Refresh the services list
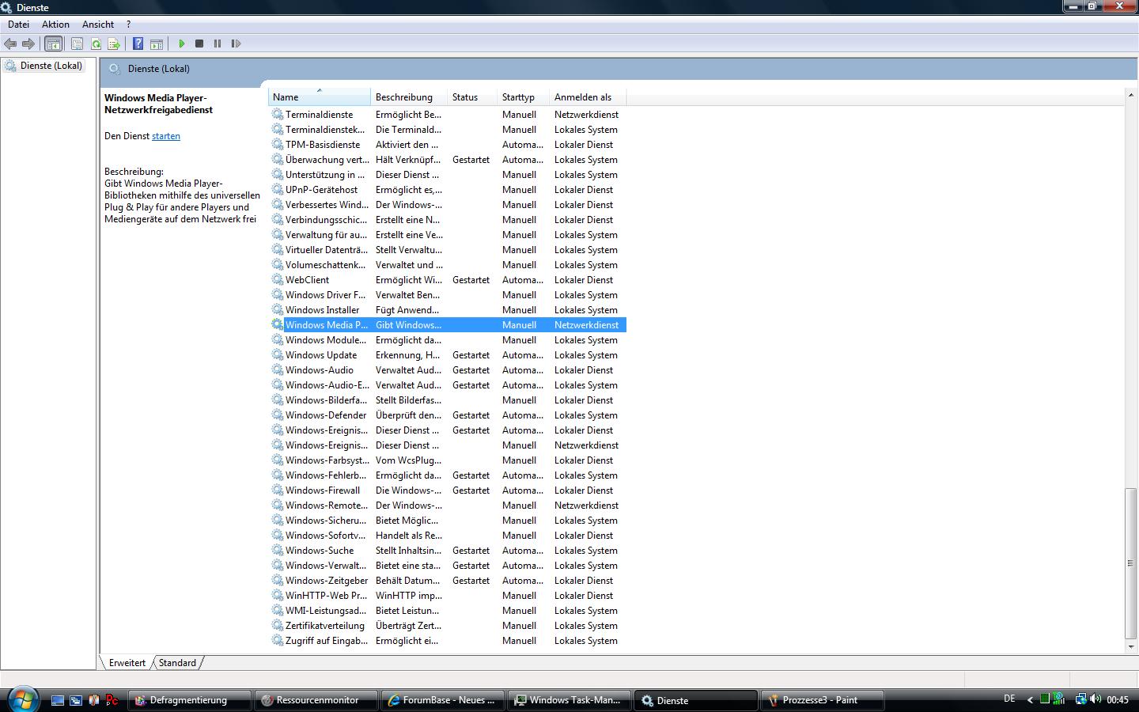 tap(96, 44)
